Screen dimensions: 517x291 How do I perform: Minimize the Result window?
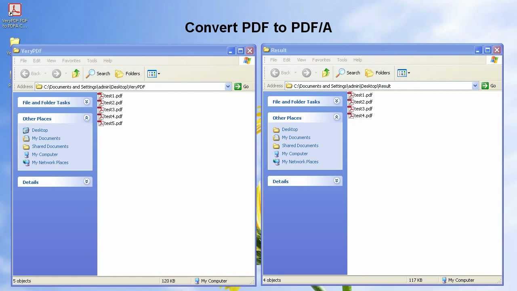478,50
